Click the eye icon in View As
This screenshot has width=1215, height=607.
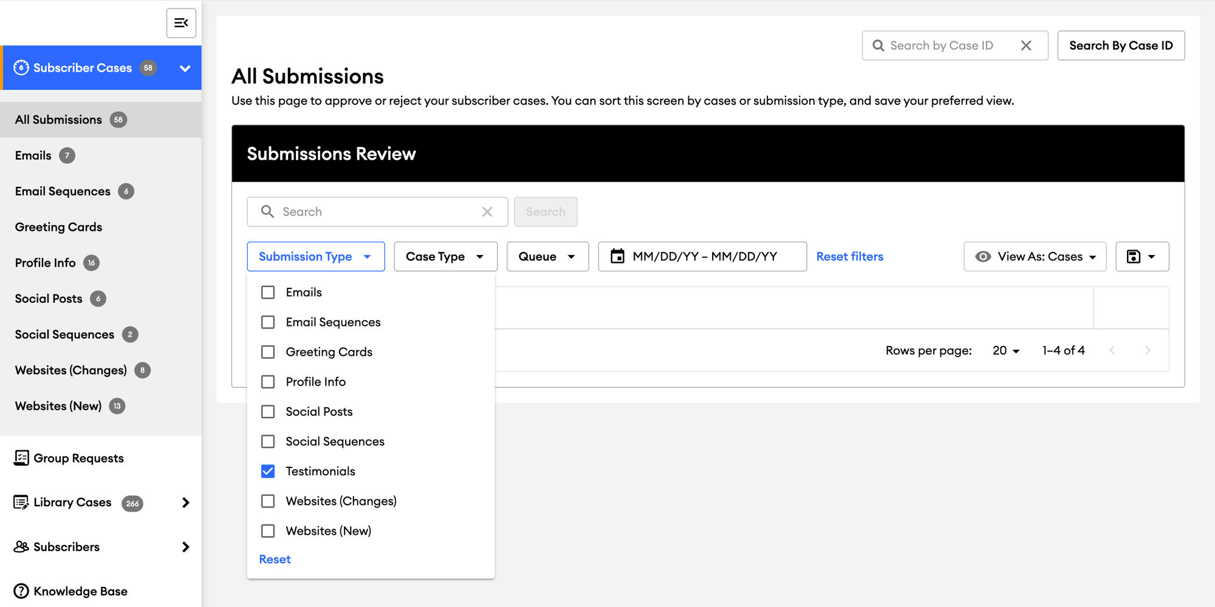pos(983,256)
